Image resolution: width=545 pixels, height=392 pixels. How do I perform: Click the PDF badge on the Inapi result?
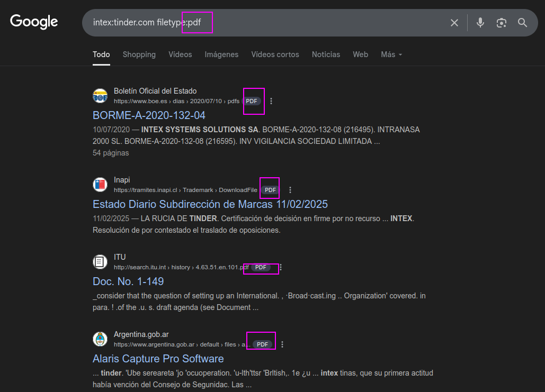click(270, 190)
